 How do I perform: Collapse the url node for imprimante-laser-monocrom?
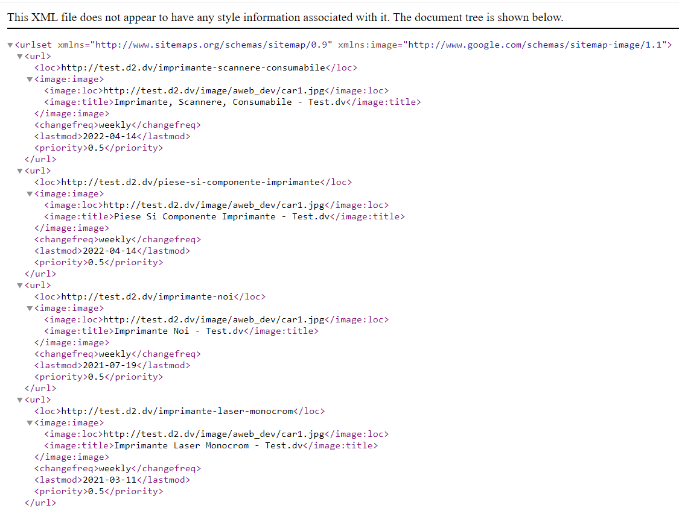20,400
